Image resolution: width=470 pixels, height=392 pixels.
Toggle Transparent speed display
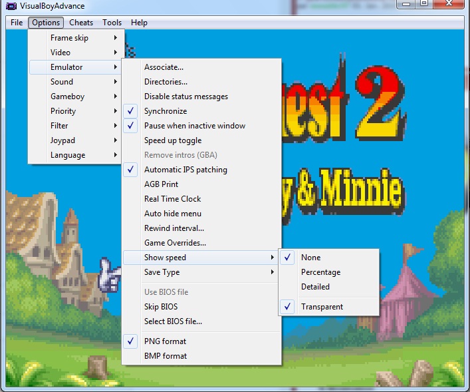[329, 307]
